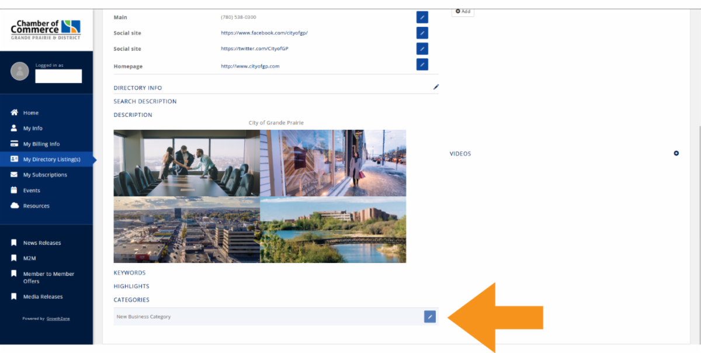Open My Billing Info
This screenshot has width=701, height=353.
[41, 144]
